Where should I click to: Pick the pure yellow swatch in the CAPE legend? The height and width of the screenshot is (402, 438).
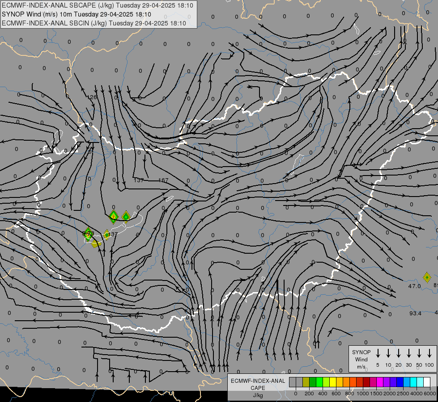(333, 382)
